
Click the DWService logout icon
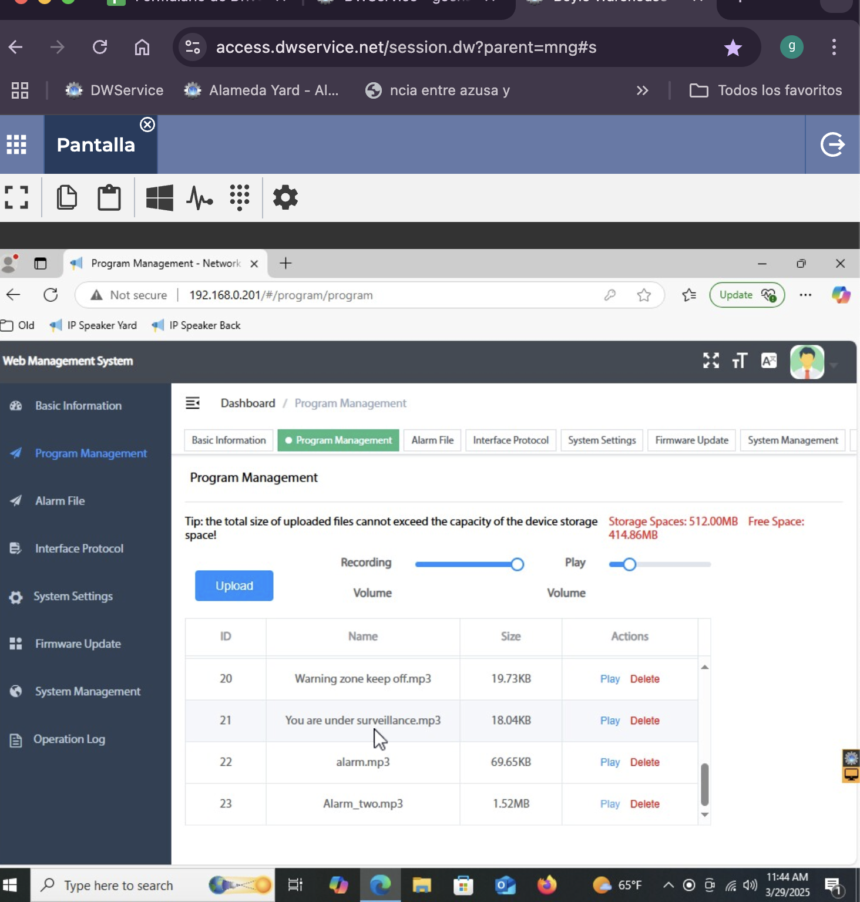point(832,144)
